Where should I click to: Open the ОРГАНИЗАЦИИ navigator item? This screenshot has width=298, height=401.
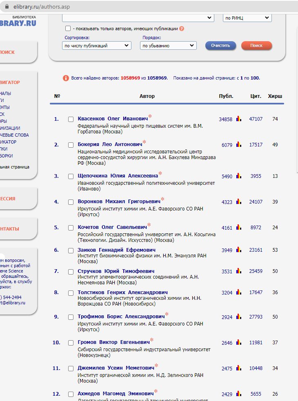point(10,128)
